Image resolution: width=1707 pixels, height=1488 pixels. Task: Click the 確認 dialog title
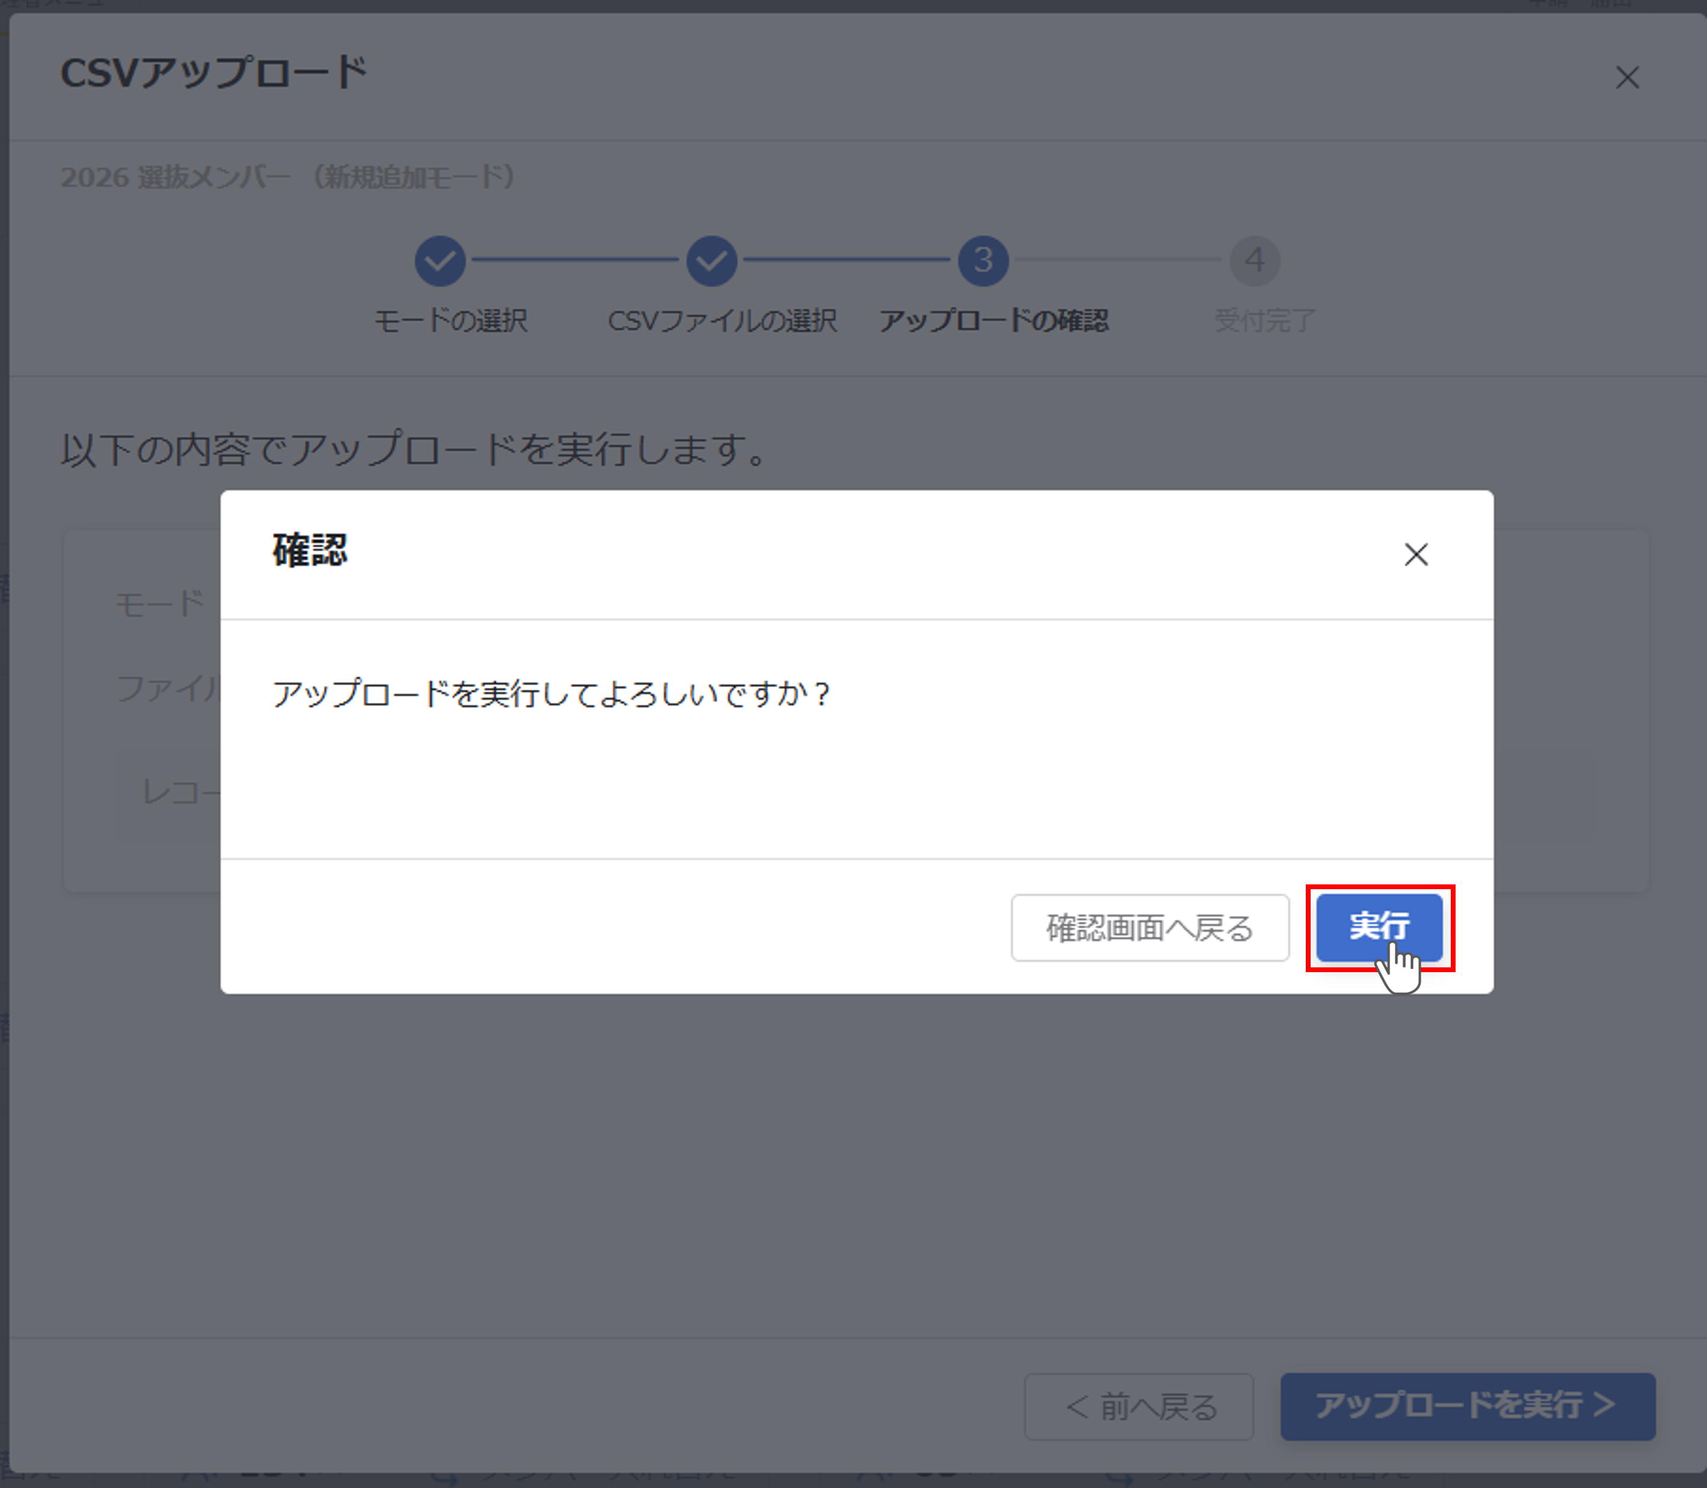coord(310,551)
